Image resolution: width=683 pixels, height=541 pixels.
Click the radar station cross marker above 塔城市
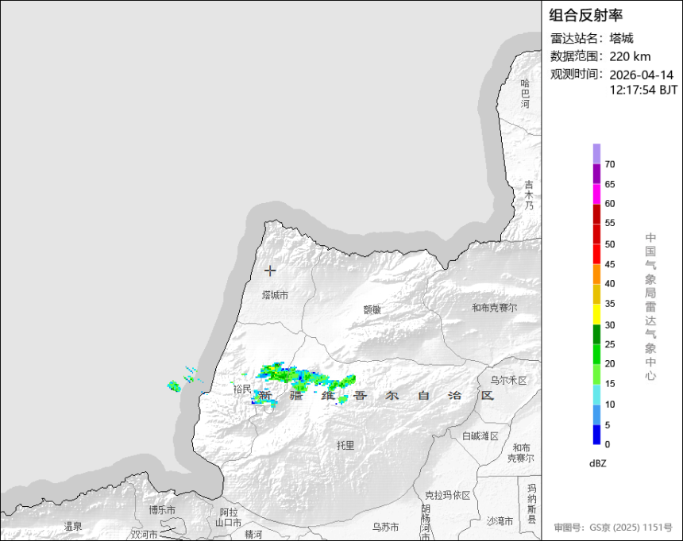tap(270, 270)
